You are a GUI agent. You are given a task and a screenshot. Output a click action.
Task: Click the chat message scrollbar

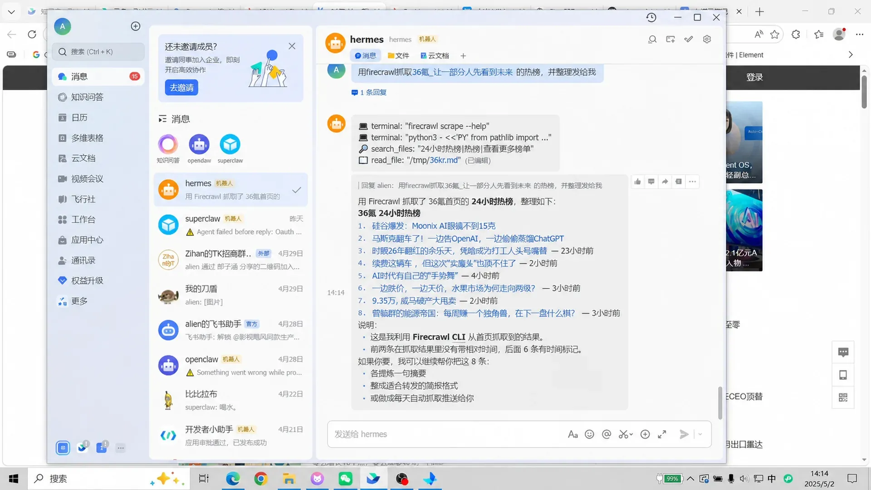[x=720, y=403]
